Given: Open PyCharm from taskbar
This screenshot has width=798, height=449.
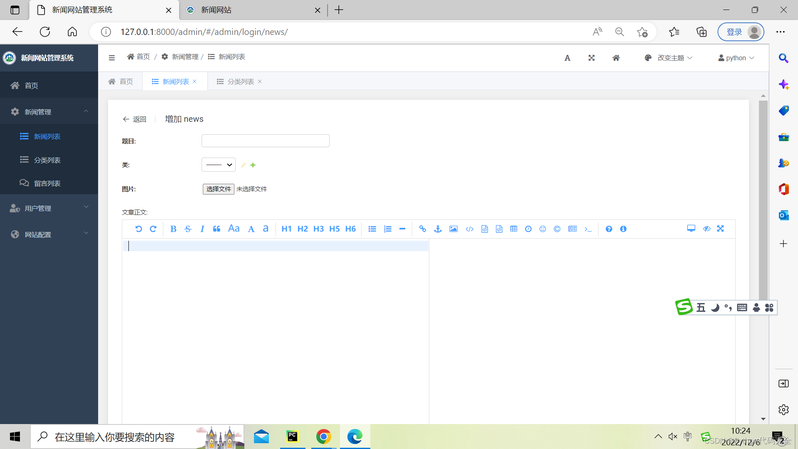Looking at the screenshot, I should click(293, 437).
